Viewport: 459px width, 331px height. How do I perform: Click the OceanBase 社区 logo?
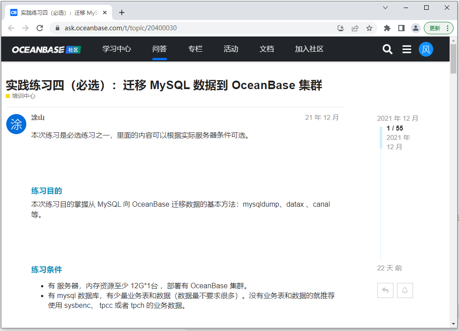tap(46, 49)
